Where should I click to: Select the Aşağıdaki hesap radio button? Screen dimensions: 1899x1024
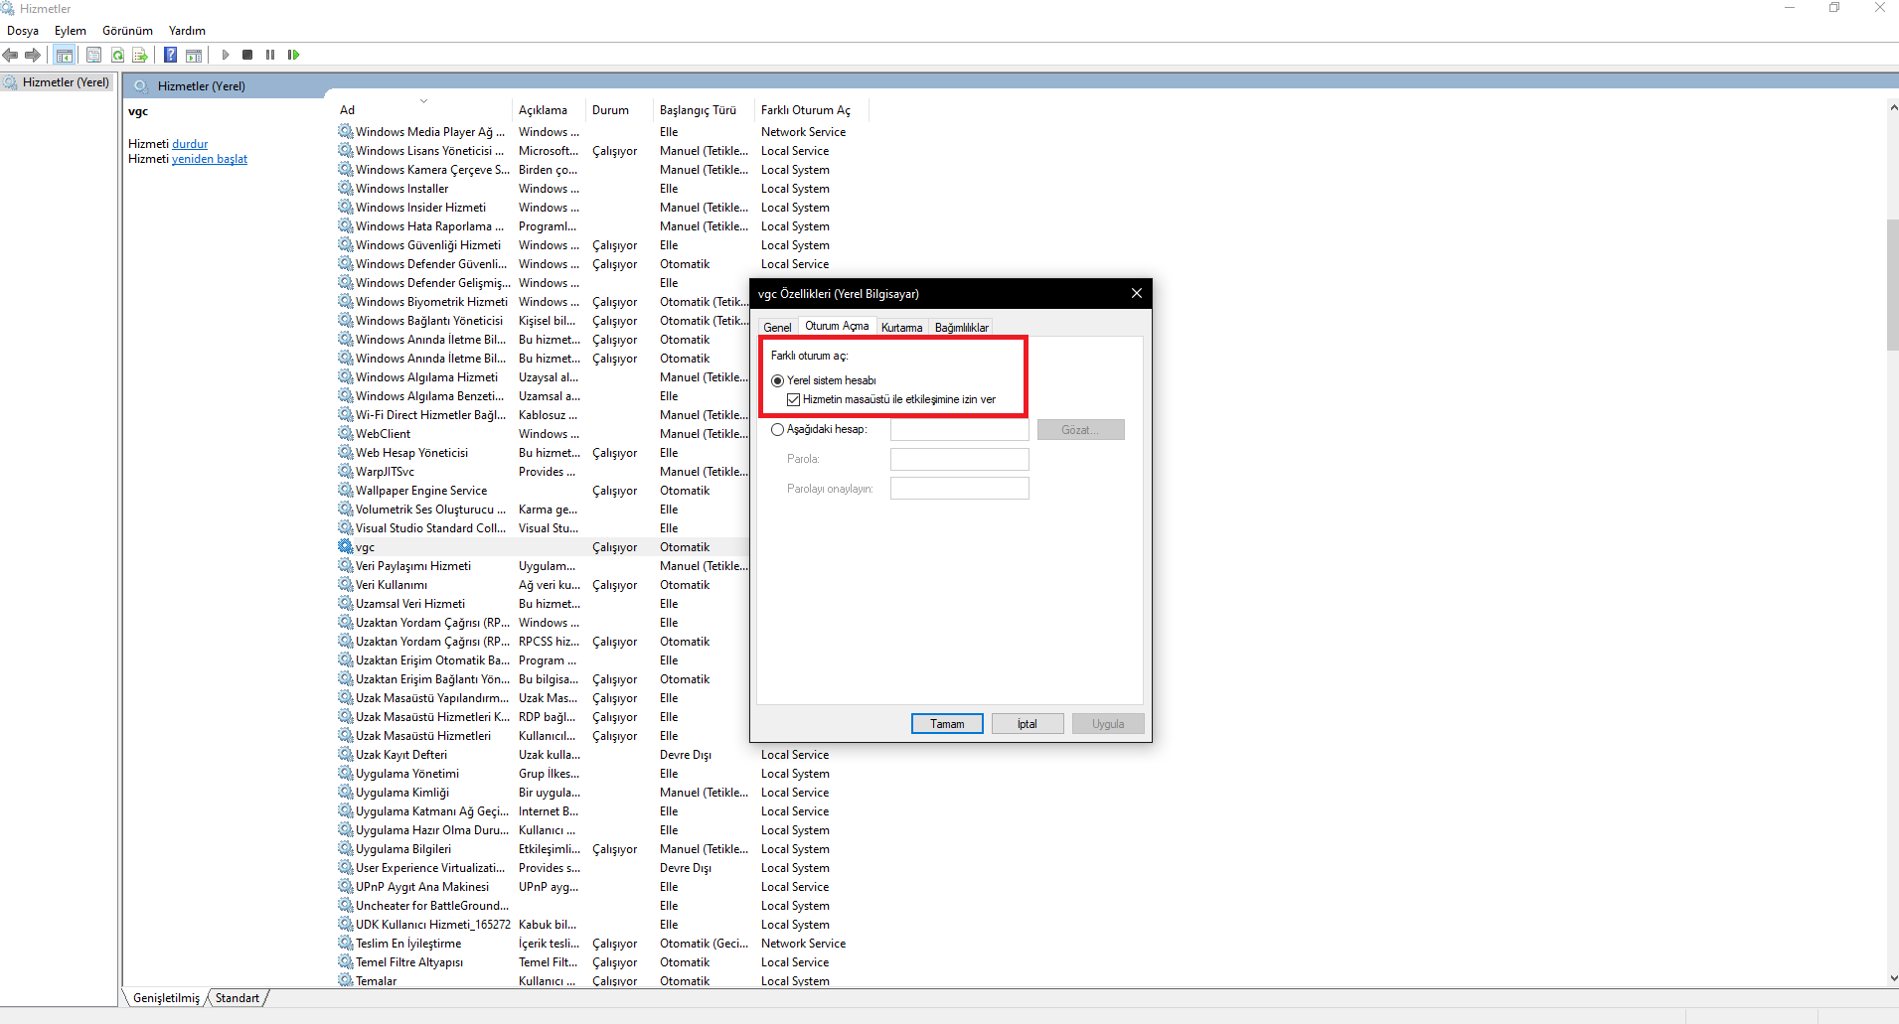(x=777, y=430)
